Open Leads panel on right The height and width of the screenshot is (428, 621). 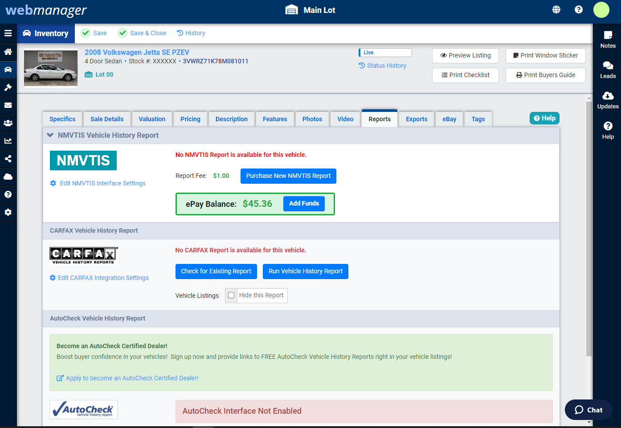(608, 70)
